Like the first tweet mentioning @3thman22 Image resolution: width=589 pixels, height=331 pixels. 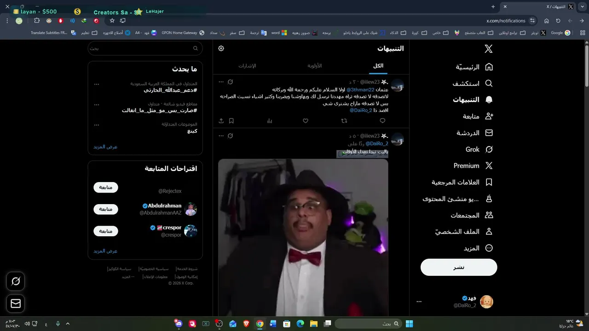point(306,121)
